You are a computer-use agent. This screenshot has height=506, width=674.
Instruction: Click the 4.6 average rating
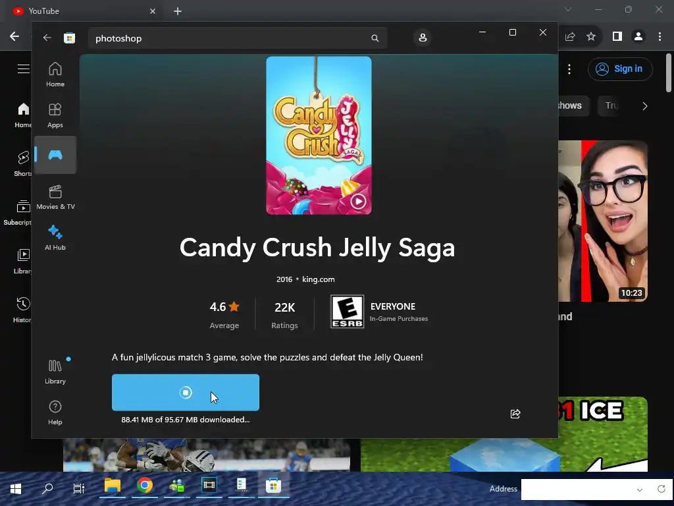click(x=224, y=314)
